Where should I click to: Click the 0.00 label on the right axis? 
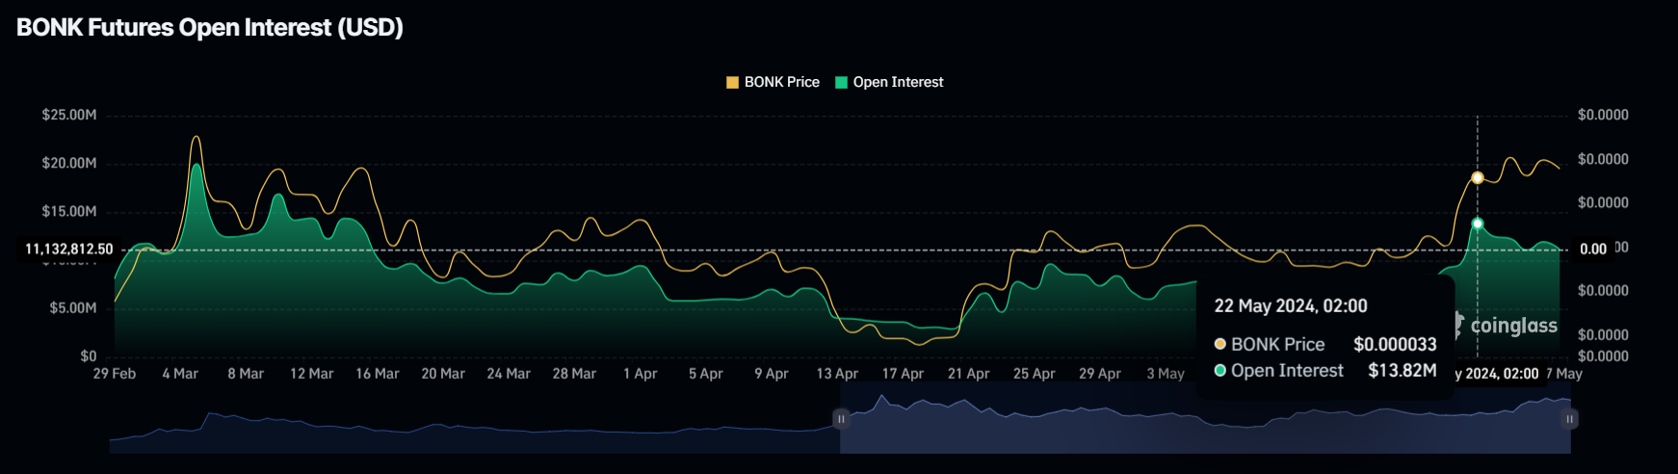[x=1593, y=250]
